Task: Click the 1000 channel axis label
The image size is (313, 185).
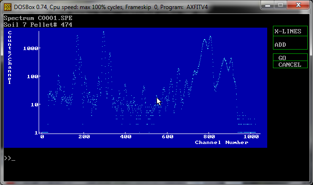Action: click(251, 137)
